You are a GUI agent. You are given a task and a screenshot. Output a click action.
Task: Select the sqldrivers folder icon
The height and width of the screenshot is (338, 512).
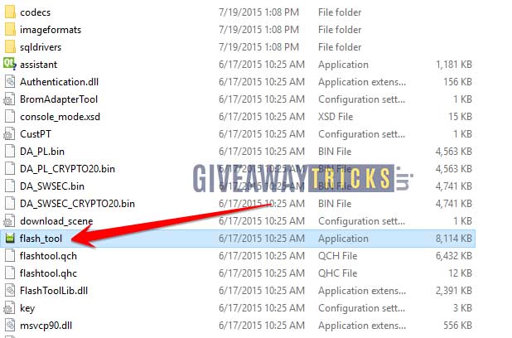pyautogui.click(x=10, y=46)
